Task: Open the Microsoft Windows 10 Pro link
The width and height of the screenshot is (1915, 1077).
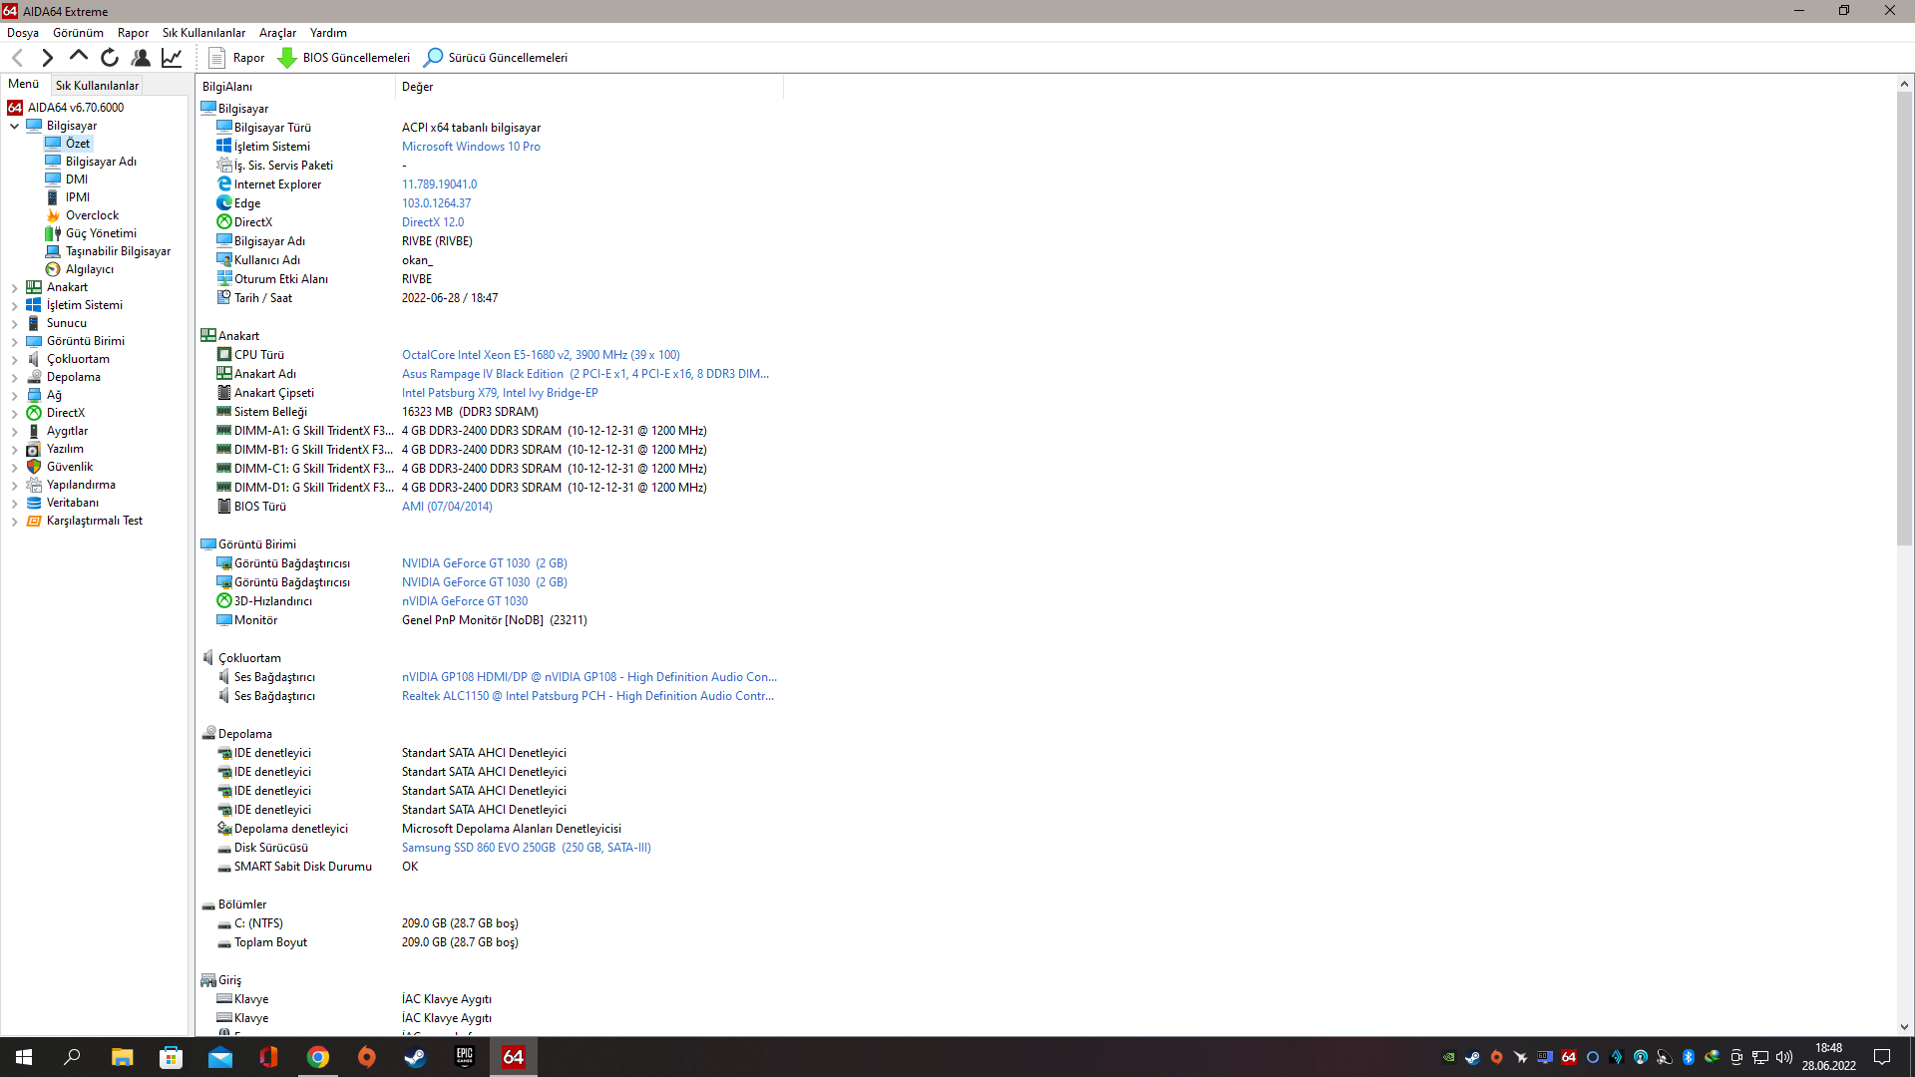Action: (471, 147)
